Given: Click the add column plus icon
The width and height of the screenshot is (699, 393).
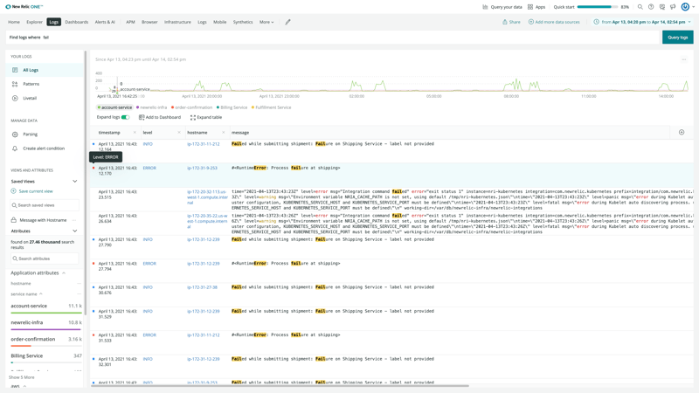Looking at the screenshot, I should tap(682, 133).
